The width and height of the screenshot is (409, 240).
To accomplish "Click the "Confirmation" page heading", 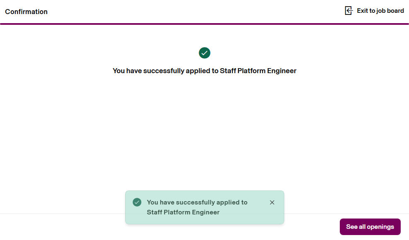I will (26, 12).
